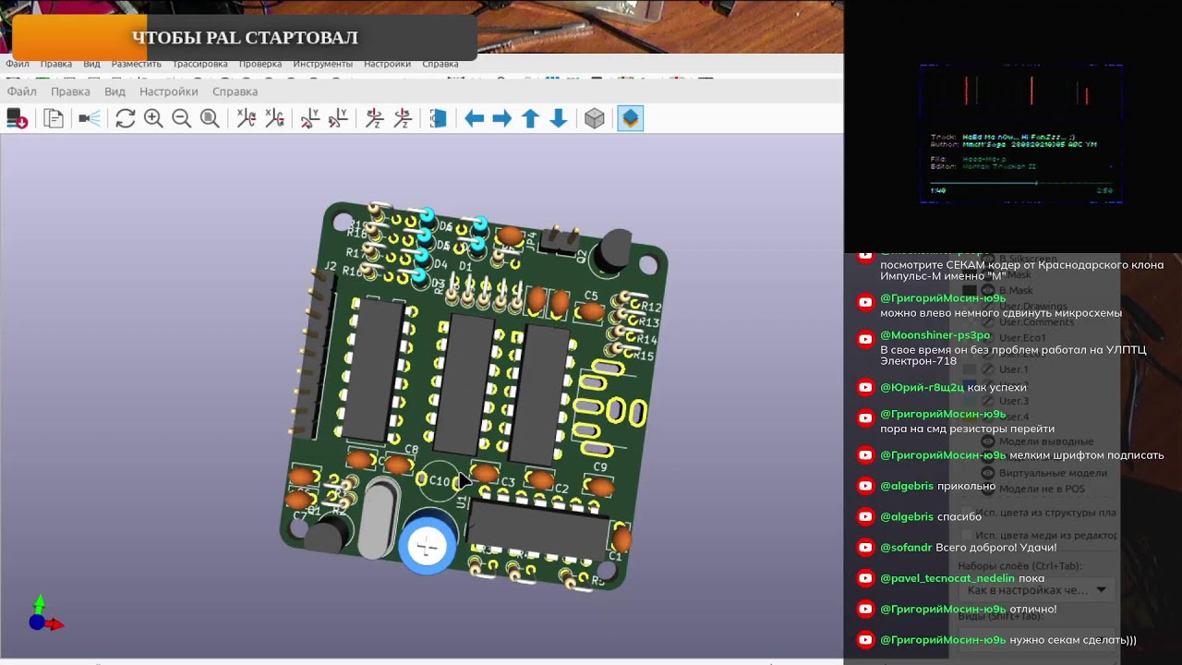The width and height of the screenshot is (1182, 665).
Task: Fit the board to screen with zoom-fit icon
Action: pyautogui.click(x=210, y=118)
